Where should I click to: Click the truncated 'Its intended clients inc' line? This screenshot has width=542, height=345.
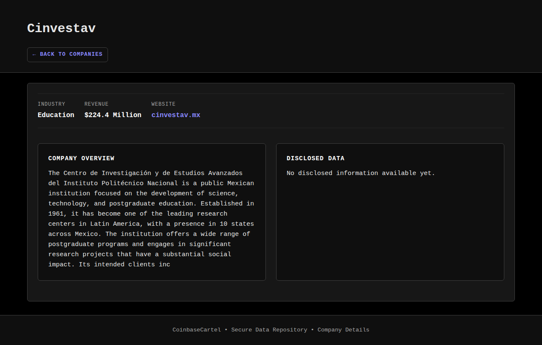point(109,265)
